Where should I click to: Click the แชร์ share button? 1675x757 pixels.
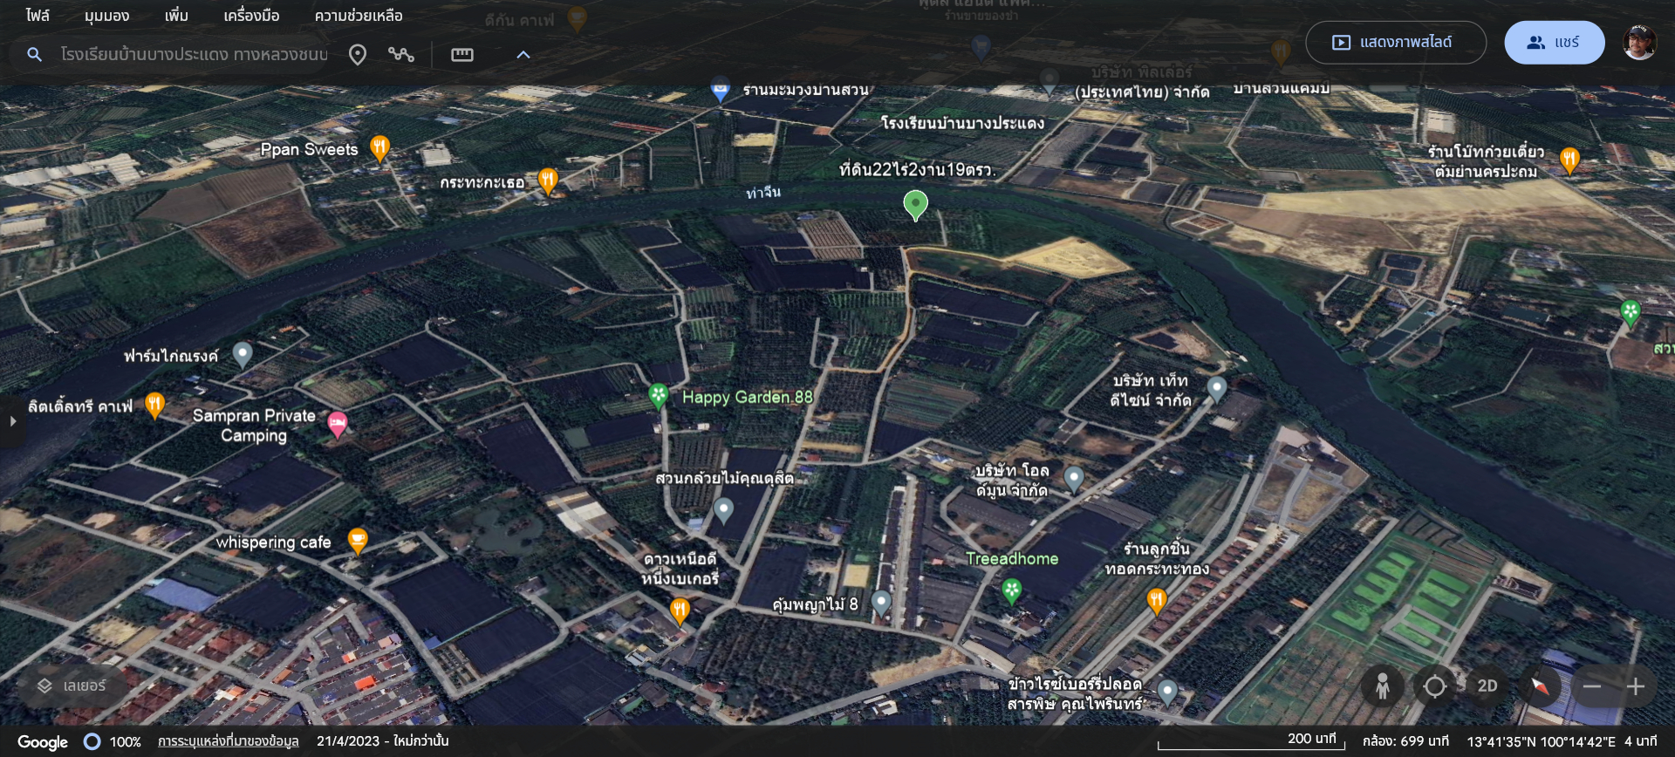[x=1554, y=43]
